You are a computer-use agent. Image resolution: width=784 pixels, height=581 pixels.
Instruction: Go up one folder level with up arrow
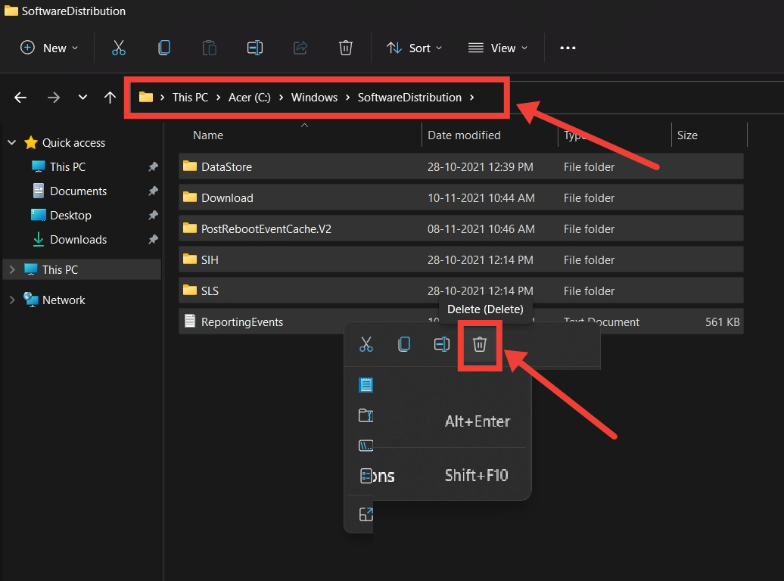110,98
